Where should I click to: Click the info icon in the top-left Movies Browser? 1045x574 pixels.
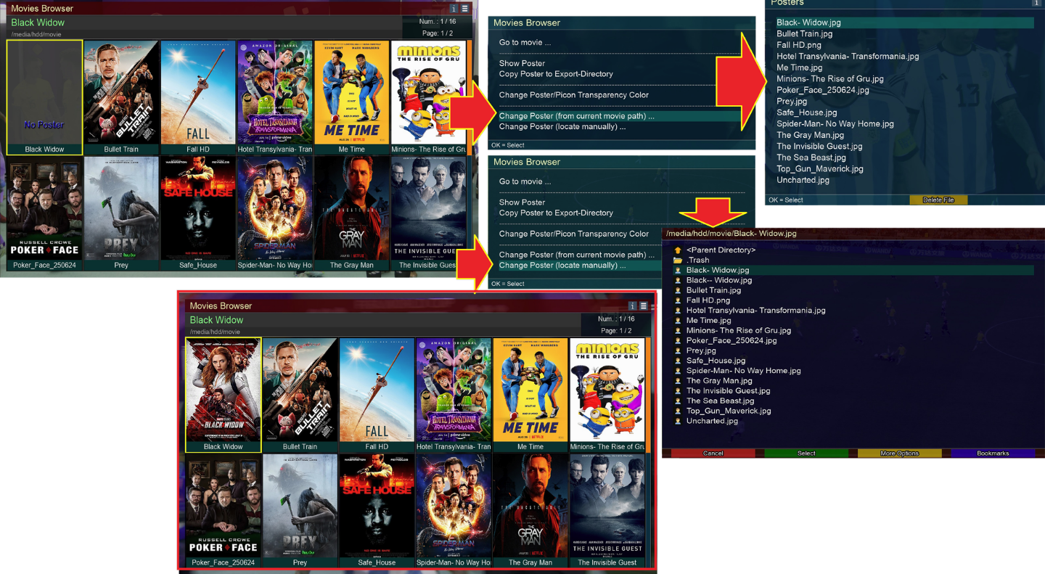(x=454, y=9)
